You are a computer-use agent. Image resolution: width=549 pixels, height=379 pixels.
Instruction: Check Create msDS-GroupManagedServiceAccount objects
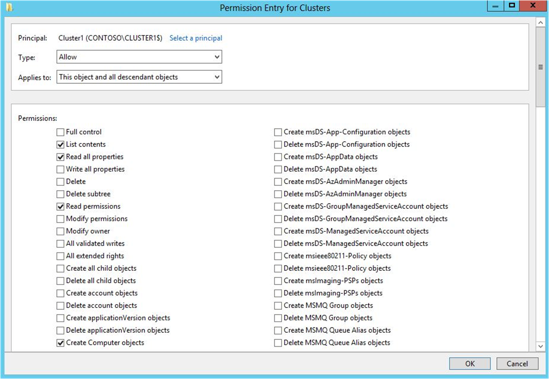click(x=278, y=206)
